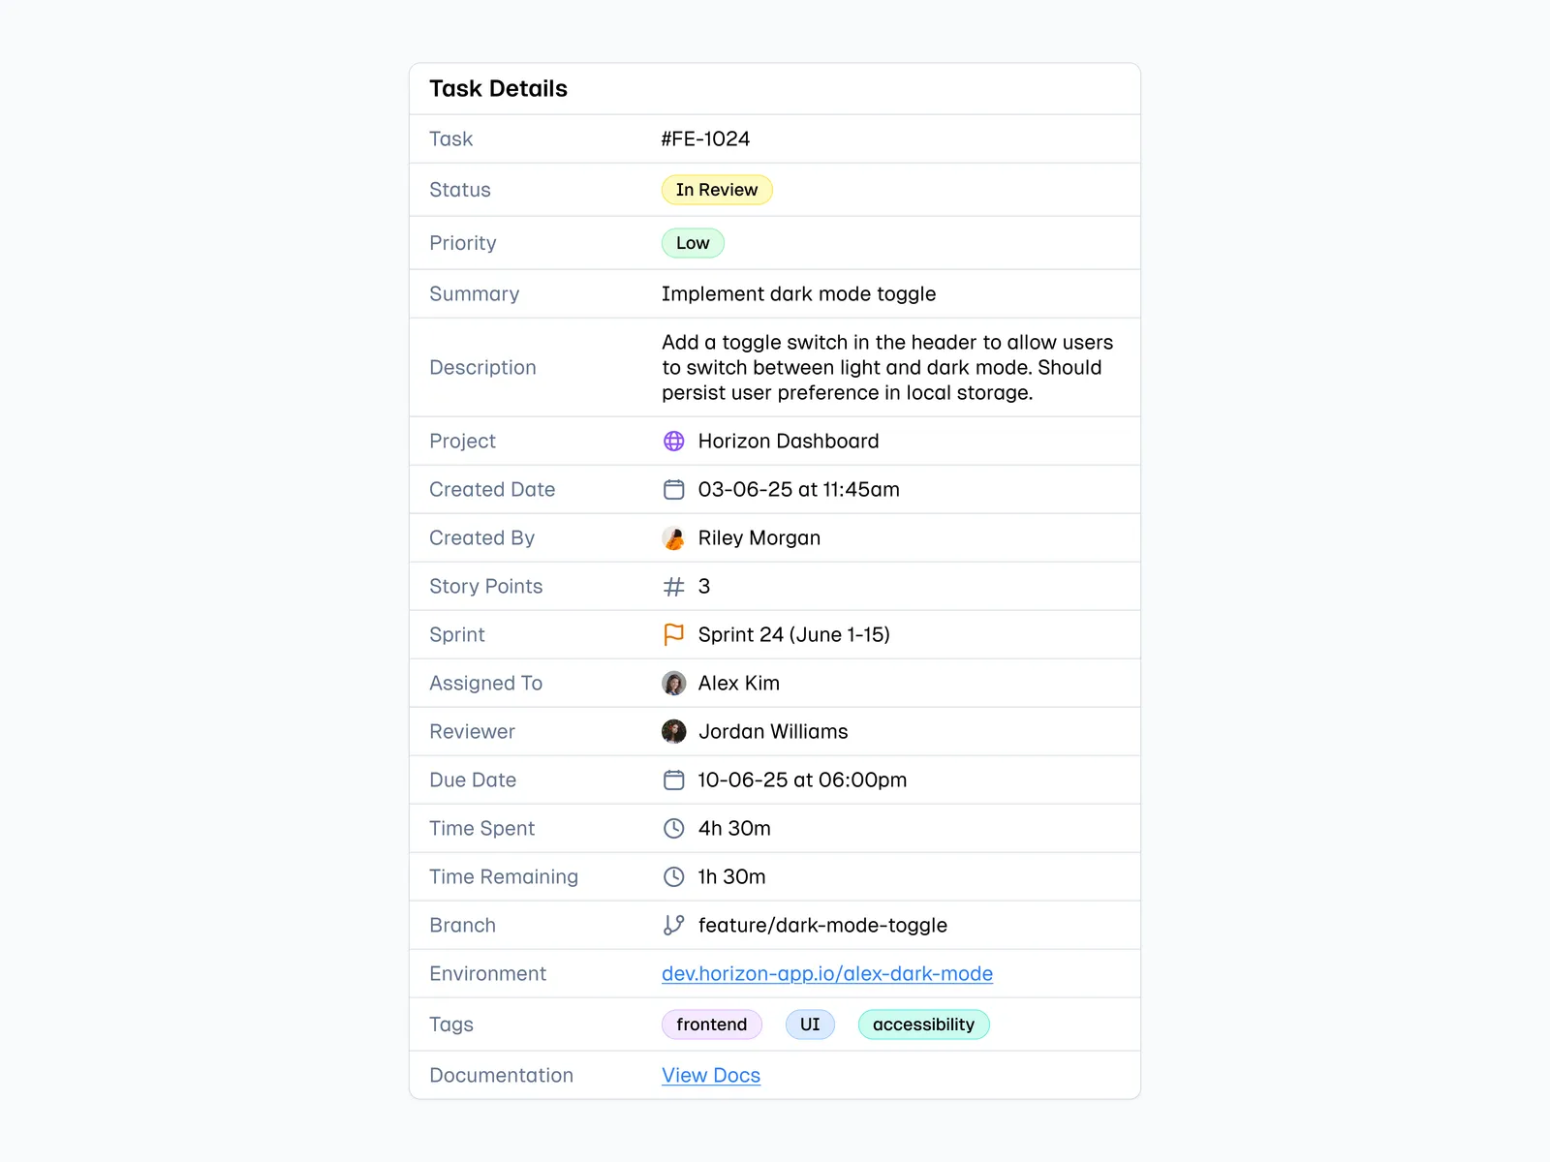Click the clock icon for Time Remaining
Image resolution: width=1550 pixels, height=1162 pixels.
tap(673, 877)
